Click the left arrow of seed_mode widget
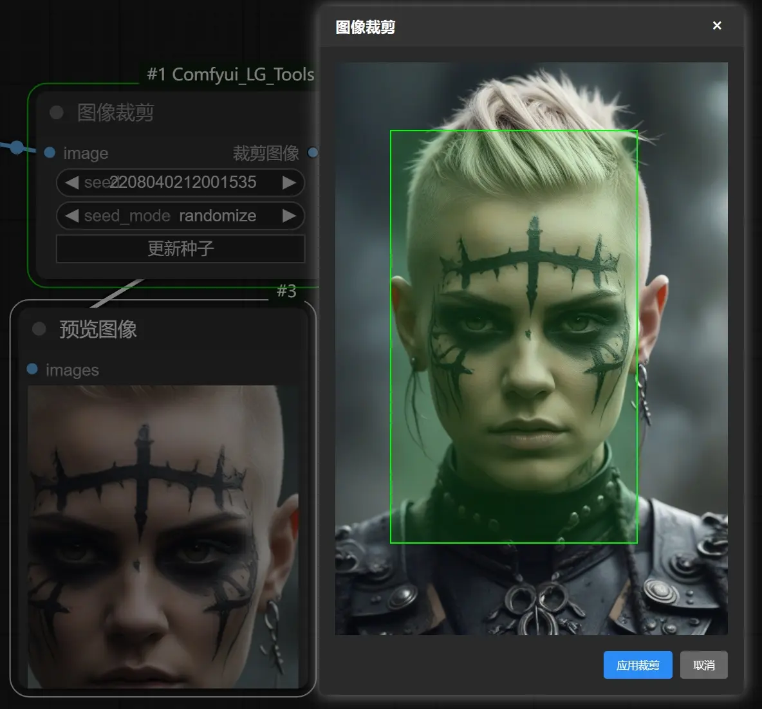The image size is (762, 709). (72, 216)
